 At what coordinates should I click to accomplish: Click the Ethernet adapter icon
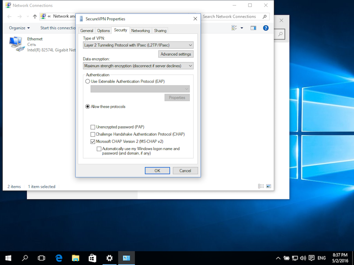(x=17, y=44)
